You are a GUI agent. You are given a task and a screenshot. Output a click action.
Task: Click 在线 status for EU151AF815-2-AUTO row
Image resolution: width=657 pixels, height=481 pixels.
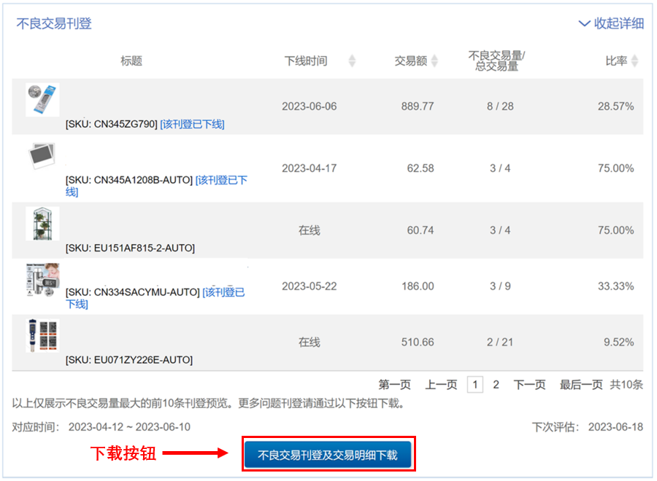310,230
